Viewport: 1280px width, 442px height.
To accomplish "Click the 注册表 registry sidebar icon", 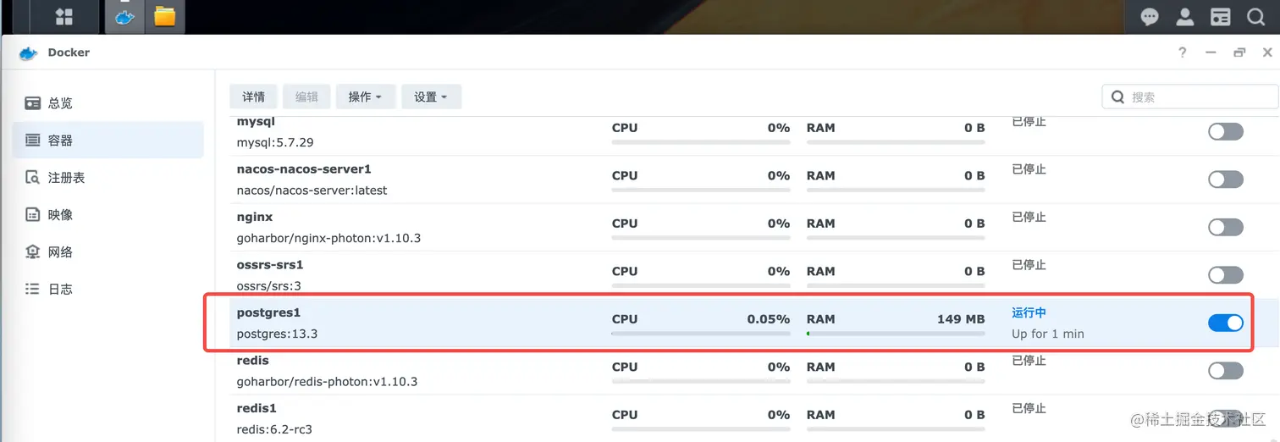I will [x=33, y=178].
